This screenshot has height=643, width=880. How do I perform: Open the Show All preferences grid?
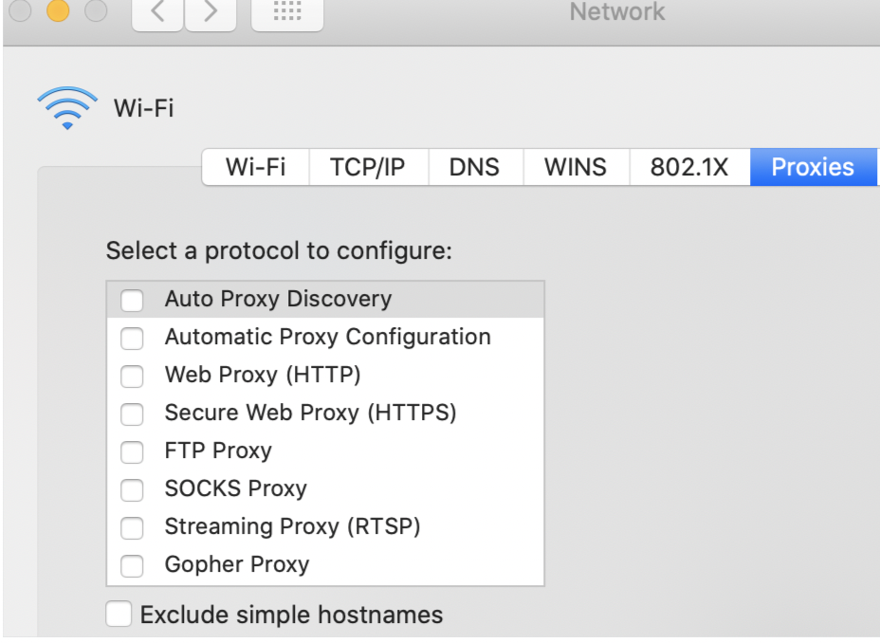coord(286,13)
